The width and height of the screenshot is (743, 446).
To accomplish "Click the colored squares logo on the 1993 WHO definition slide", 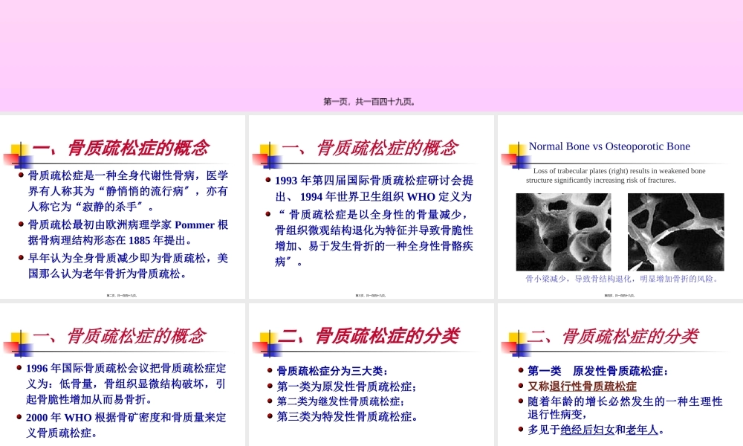I will (x=265, y=155).
